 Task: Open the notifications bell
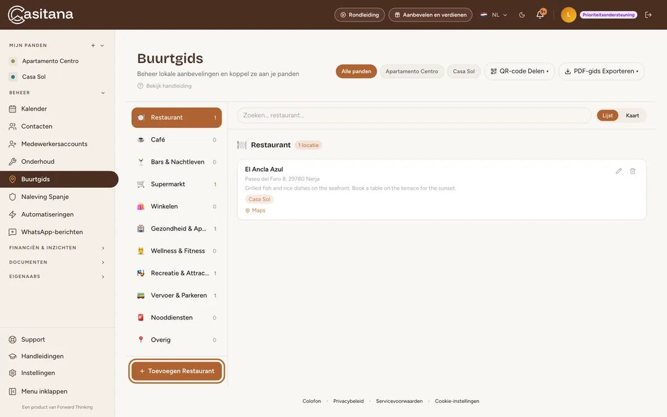coord(540,14)
